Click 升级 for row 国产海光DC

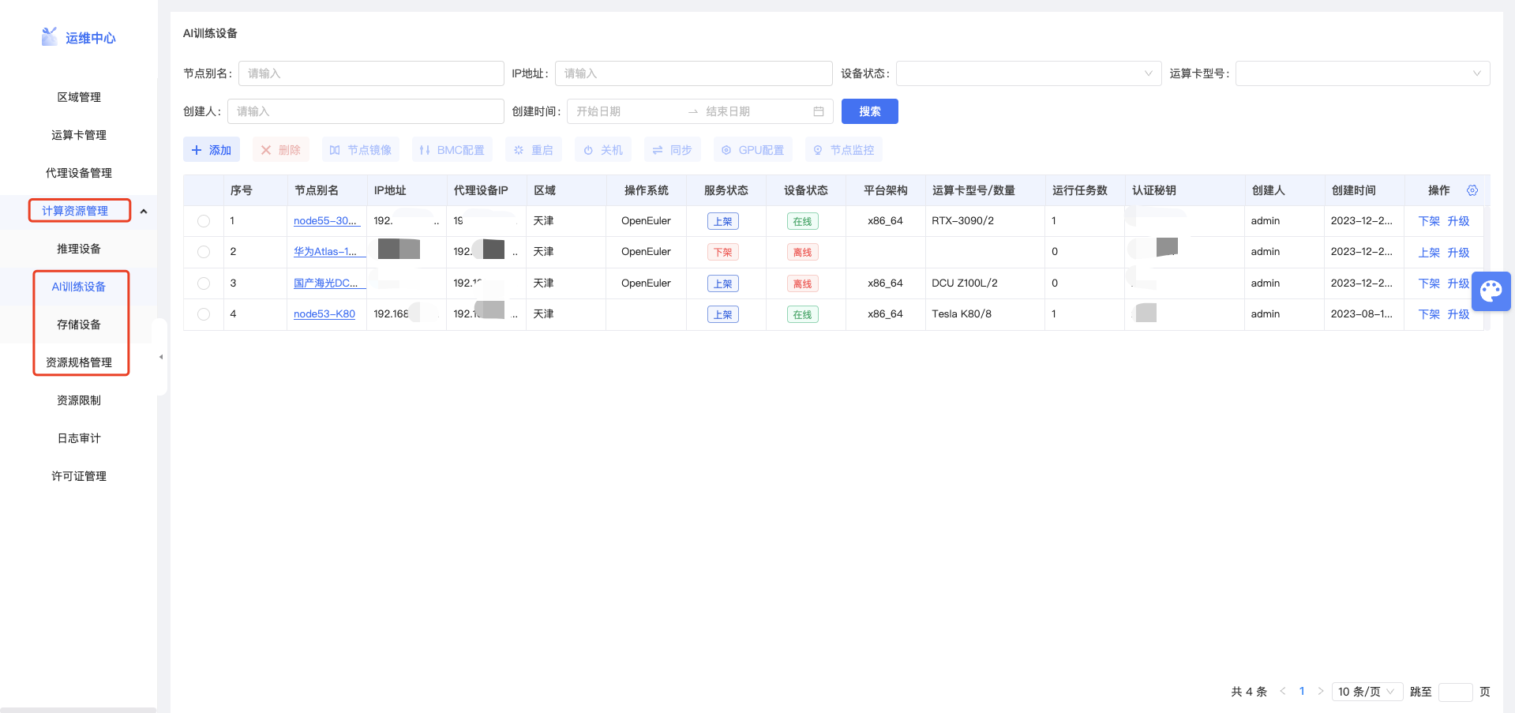click(1458, 283)
